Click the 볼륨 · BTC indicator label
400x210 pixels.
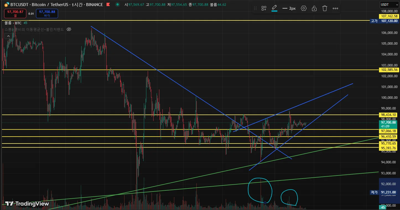(x=13, y=23)
